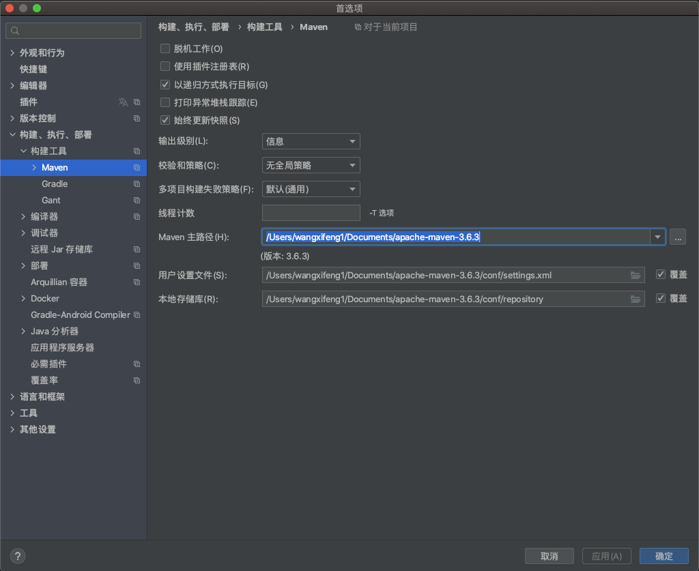Viewport: 699px width, 571px height.
Task: Enable 脱机工作(O) checkbox
Action: [x=165, y=48]
